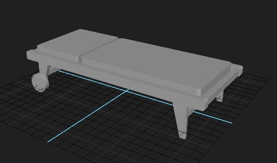Image resolution: width=277 pixels, height=163 pixels.
Task: Select the wheel on the lounger
Action: pos(40,83)
